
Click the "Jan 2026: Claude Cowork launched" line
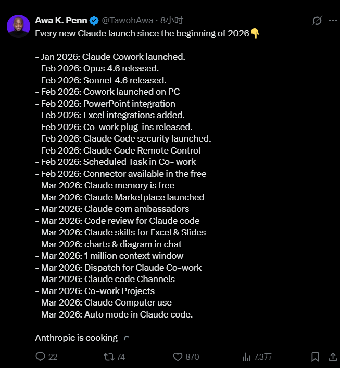coord(110,57)
